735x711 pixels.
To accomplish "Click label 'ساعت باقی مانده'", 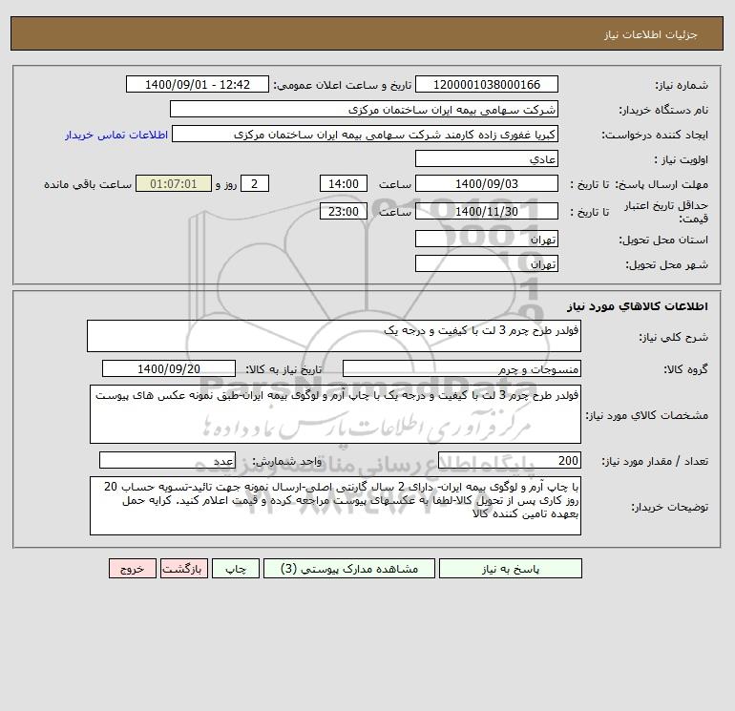I will pyautogui.click(x=88, y=184).
